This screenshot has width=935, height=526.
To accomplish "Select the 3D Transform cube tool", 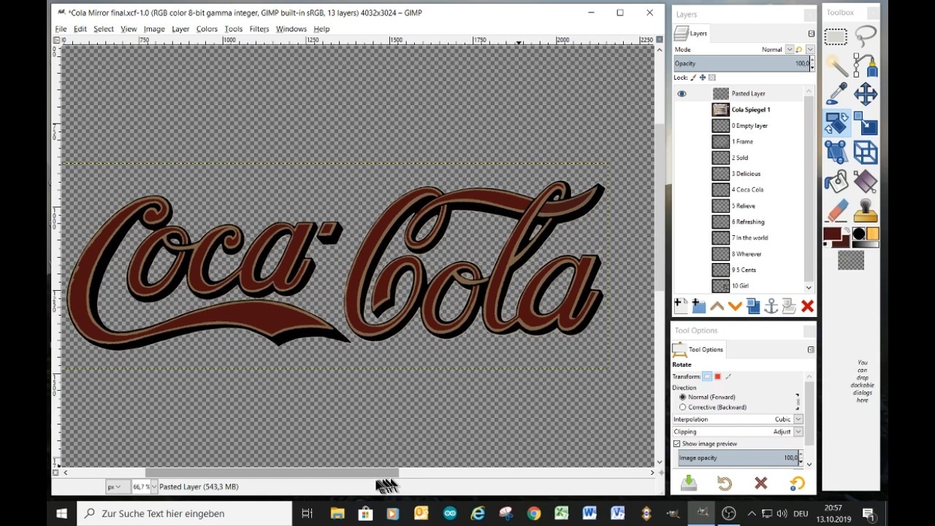I will coord(866,152).
